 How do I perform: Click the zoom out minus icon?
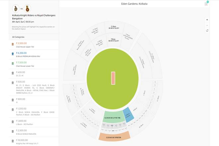[207, 25]
